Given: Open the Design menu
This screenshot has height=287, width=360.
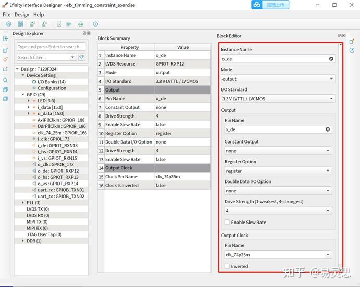Looking at the screenshot, I should pyautogui.click(x=22, y=15).
